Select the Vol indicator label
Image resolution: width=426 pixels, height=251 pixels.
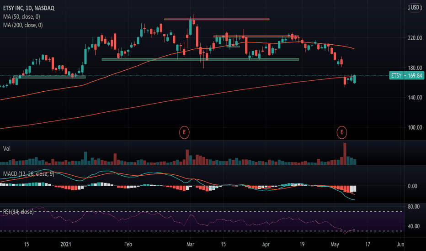click(x=7, y=148)
